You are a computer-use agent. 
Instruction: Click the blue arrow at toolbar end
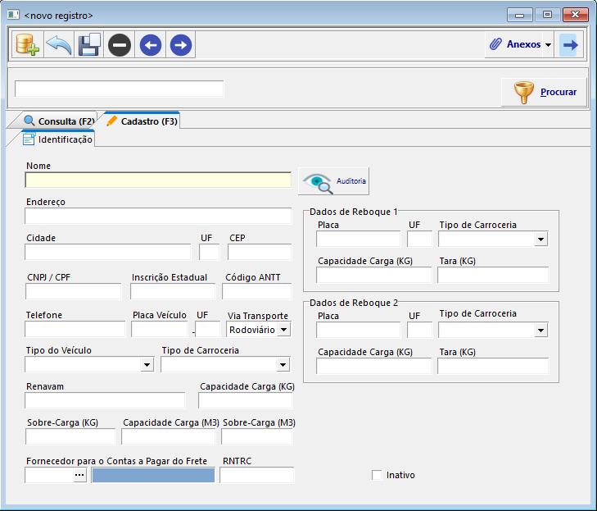(570, 45)
